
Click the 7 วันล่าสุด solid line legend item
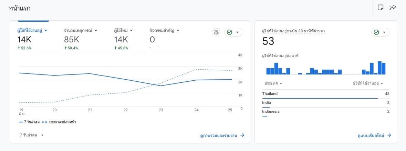click(29, 122)
